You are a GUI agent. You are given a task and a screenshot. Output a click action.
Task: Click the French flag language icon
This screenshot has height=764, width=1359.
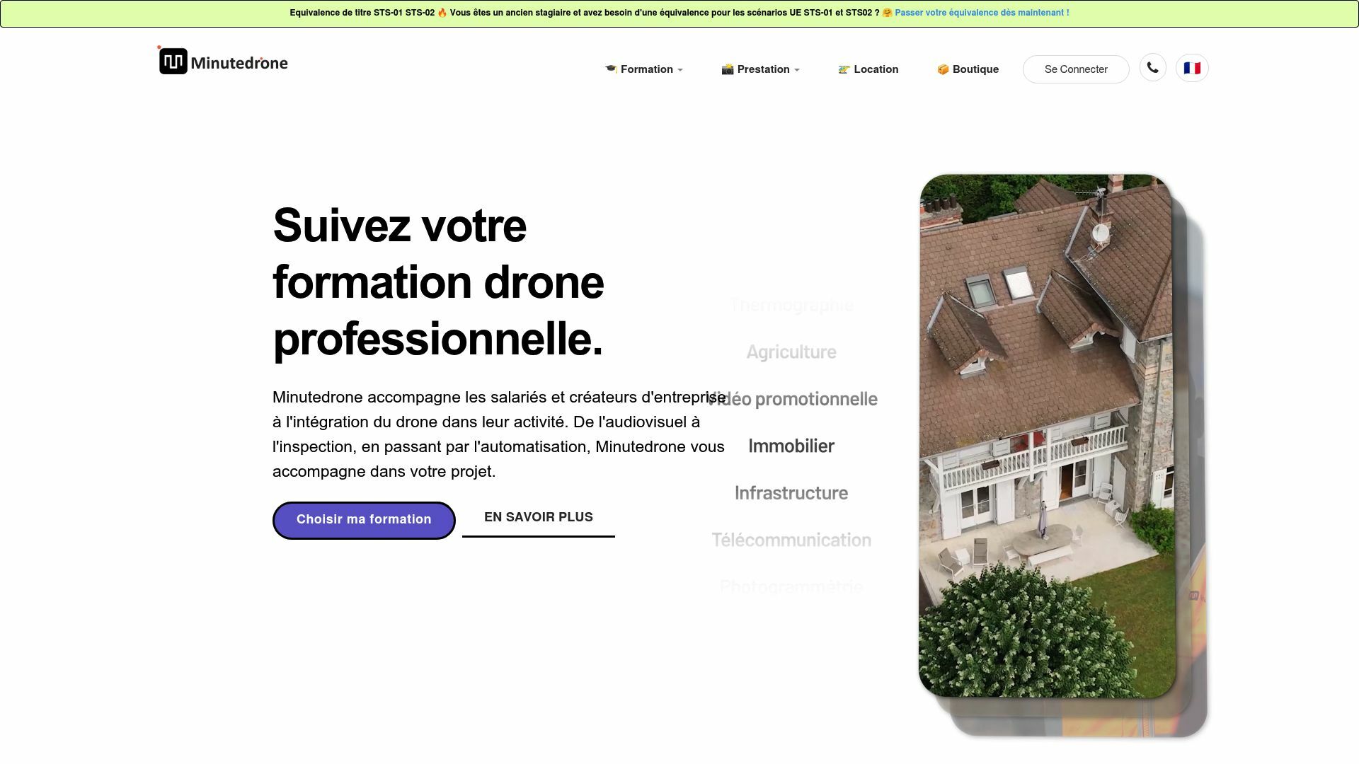1192,67
